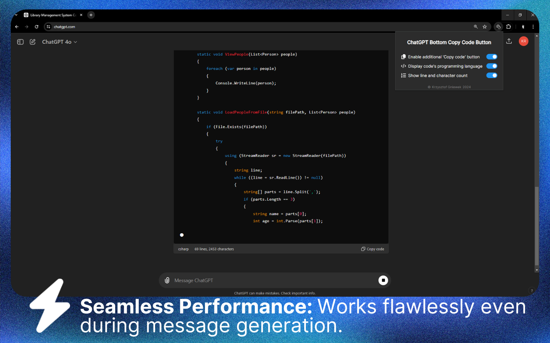Reload the chatgpt.com page
550x343 pixels.
(x=37, y=27)
